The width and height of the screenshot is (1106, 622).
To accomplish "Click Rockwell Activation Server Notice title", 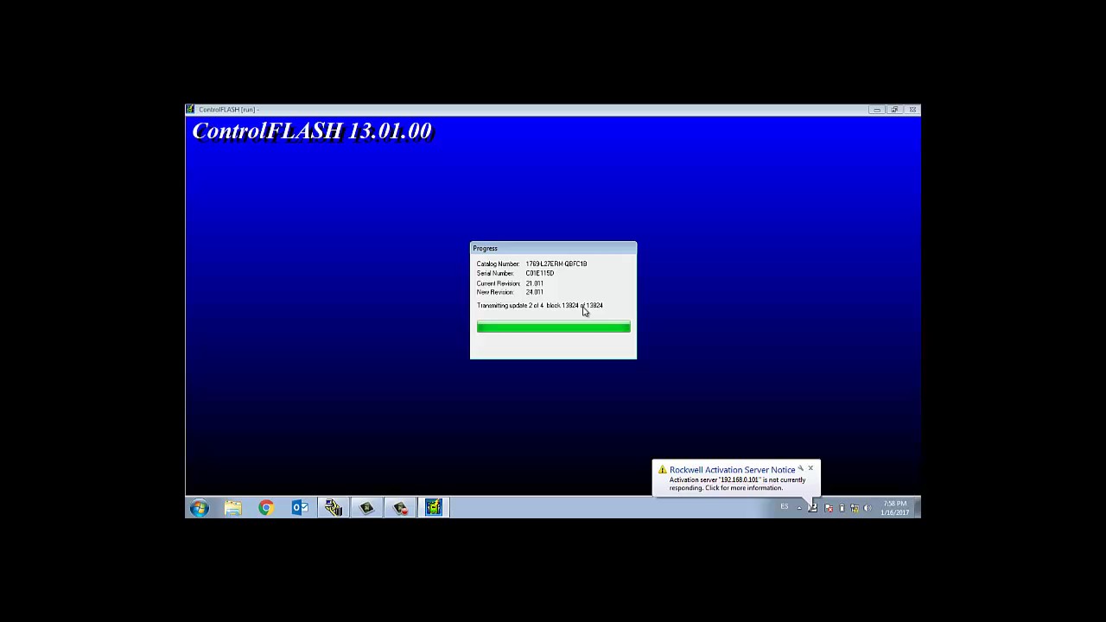I will point(732,470).
